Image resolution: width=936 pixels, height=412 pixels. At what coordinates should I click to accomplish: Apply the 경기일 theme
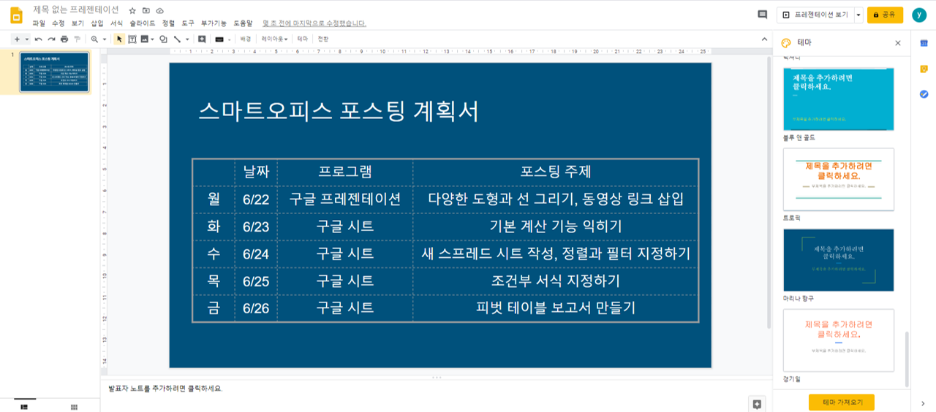(838, 340)
